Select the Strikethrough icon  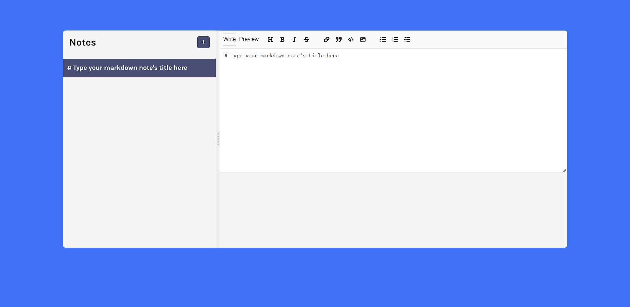(x=306, y=39)
